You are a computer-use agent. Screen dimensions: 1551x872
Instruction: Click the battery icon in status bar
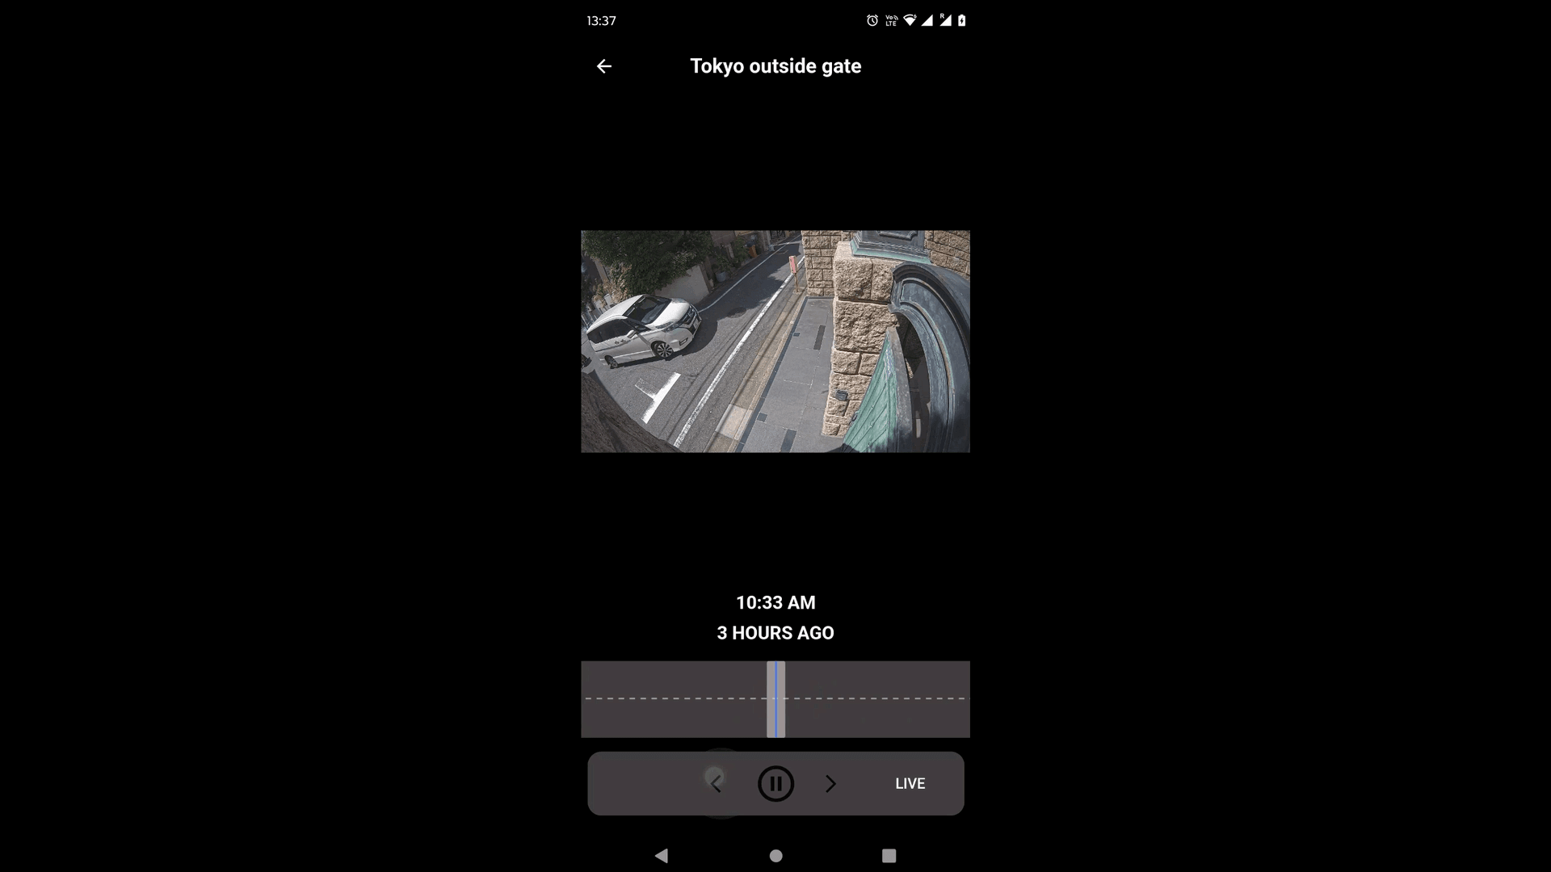coord(960,19)
